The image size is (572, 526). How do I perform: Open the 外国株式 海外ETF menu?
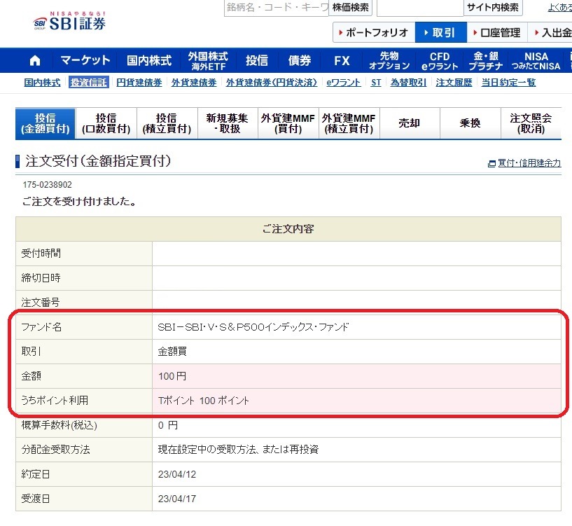209,61
